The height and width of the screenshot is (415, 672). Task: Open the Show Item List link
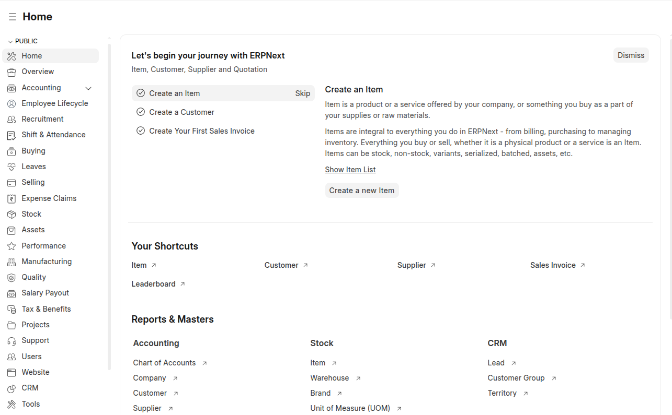click(x=350, y=170)
